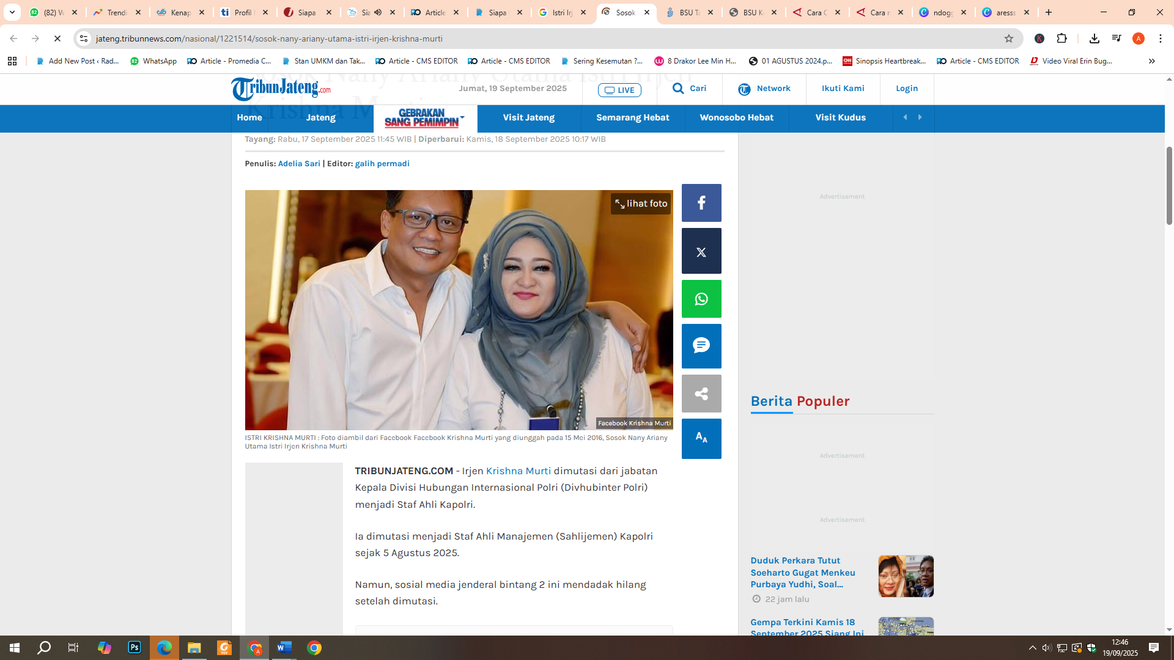Show previous navigation menu items
Image resolution: width=1174 pixels, height=660 pixels.
pos(906,117)
